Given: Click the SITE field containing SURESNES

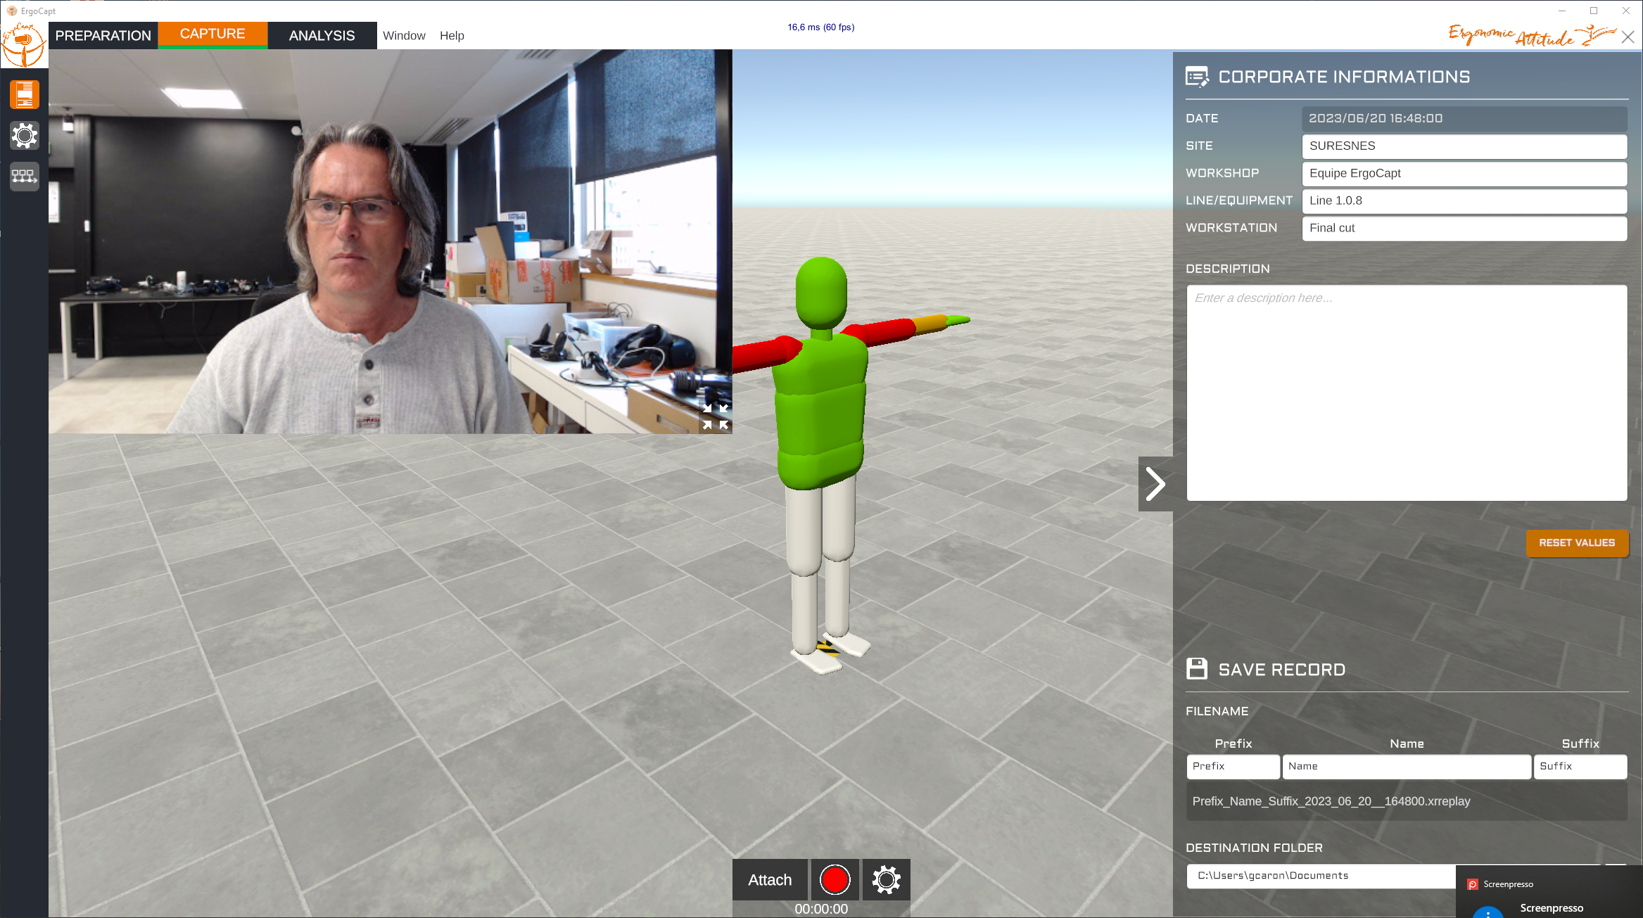Looking at the screenshot, I should (1464, 146).
